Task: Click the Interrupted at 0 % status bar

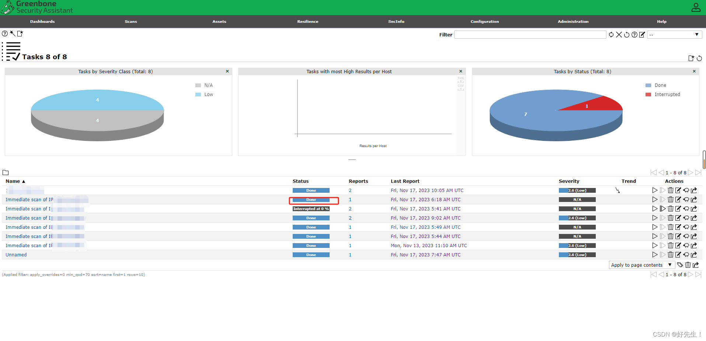Action: (311, 209)
